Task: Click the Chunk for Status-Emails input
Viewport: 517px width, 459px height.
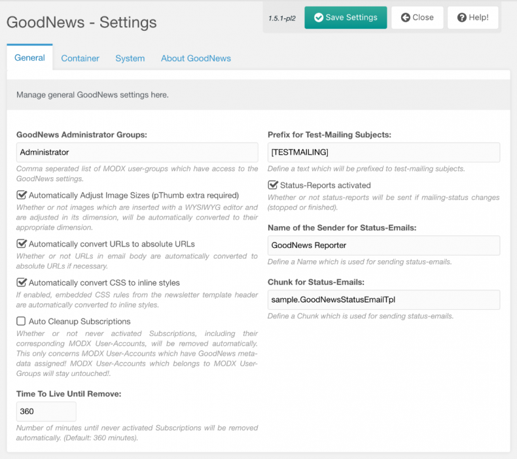Action: [x=383, y=299]
